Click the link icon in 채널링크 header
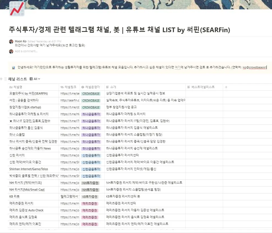272x233 pixels. pos(63,87)
